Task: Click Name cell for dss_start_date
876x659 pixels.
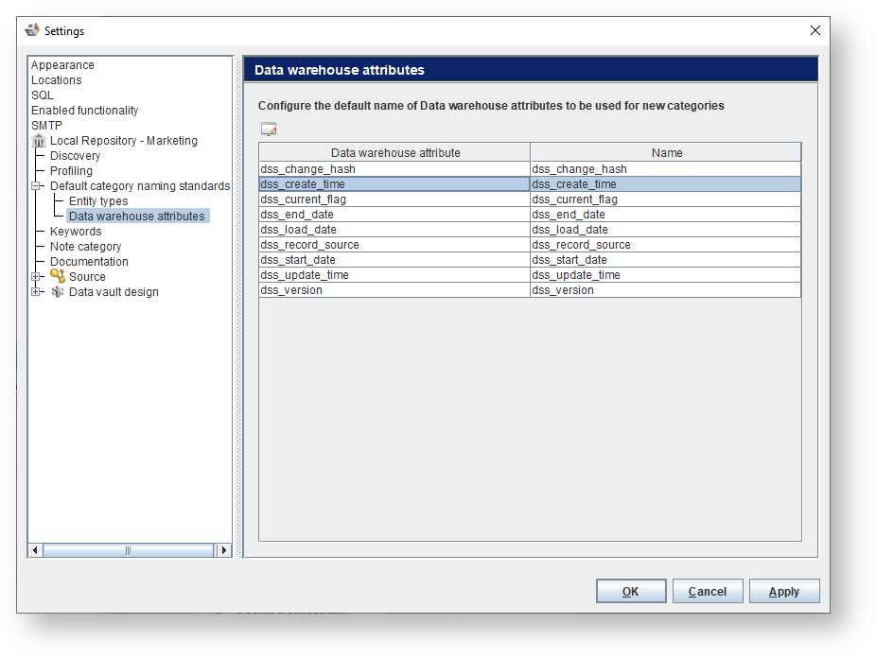Action: click(x=665, y=259)
